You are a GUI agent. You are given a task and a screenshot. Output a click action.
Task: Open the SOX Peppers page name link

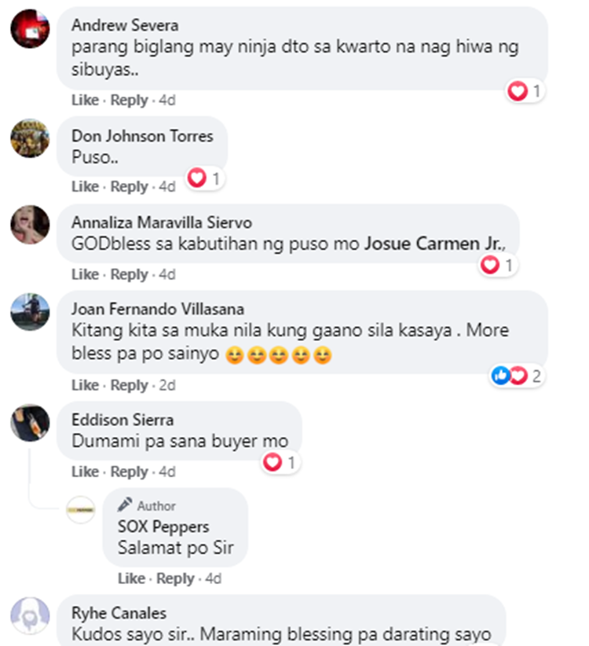point(163,527)
